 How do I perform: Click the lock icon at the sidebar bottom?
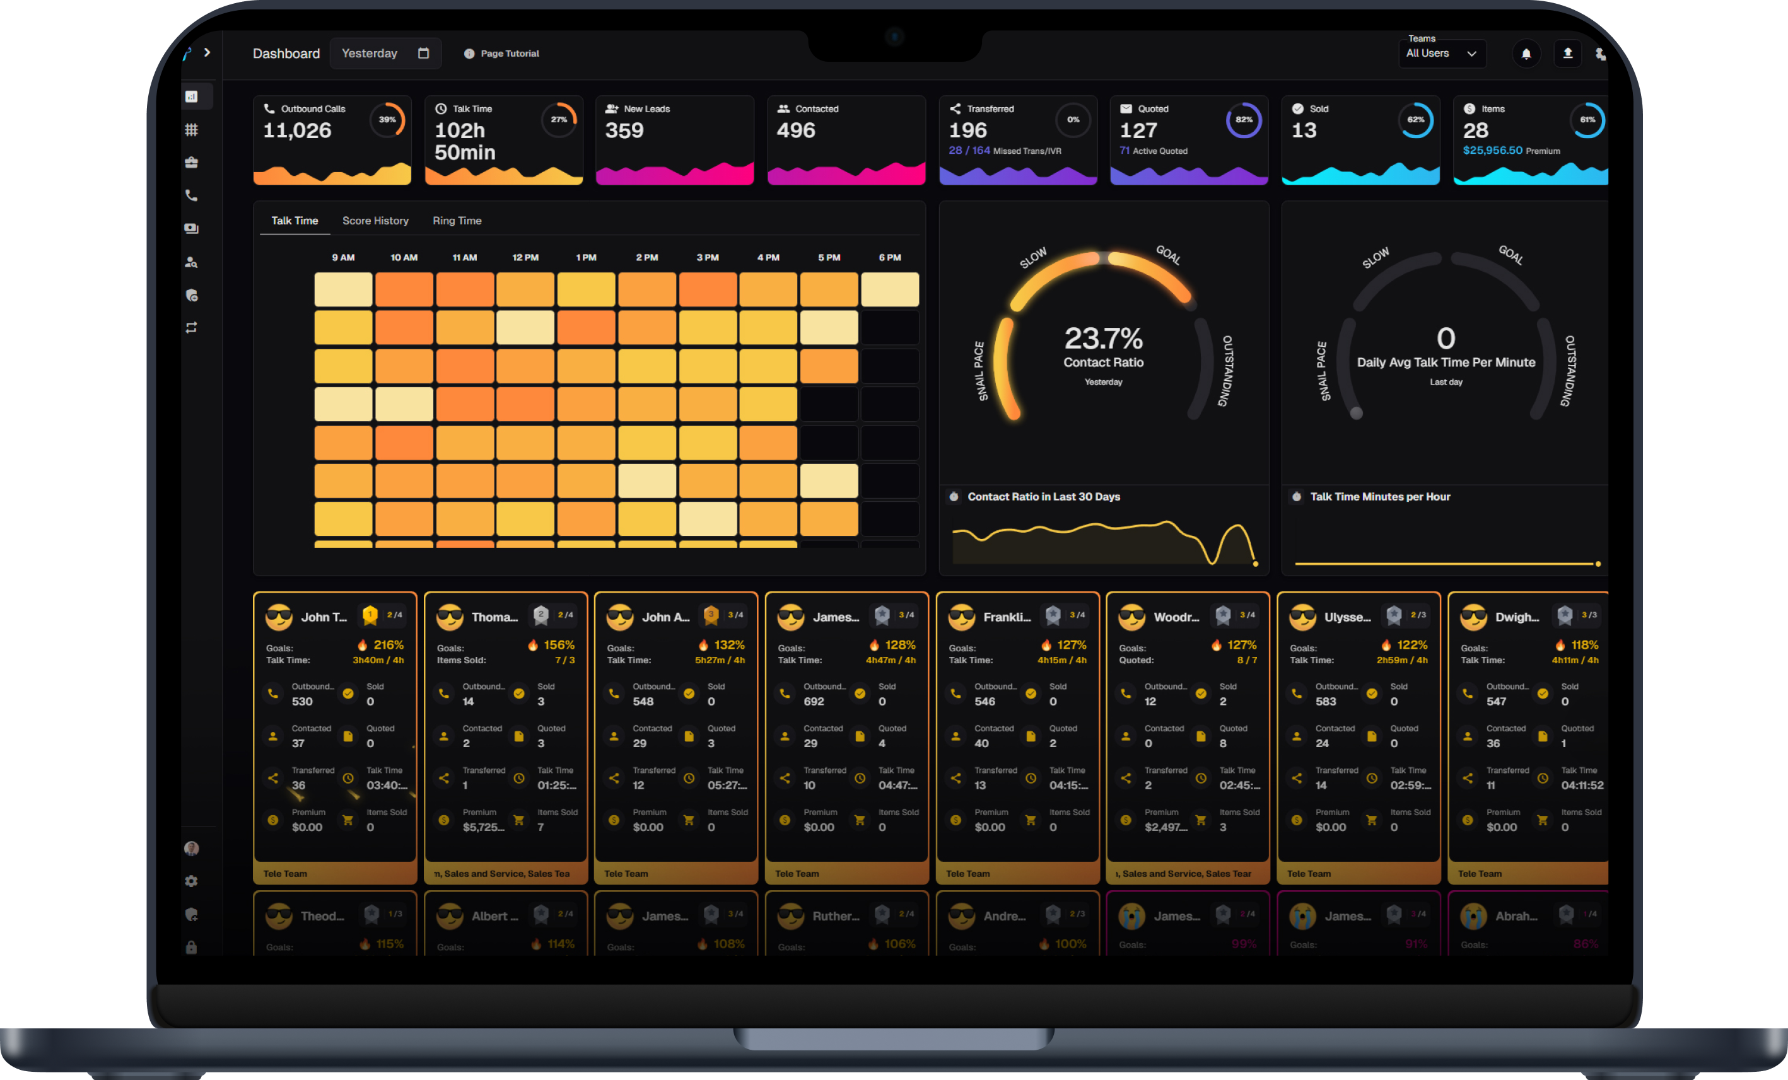point(191,947)
